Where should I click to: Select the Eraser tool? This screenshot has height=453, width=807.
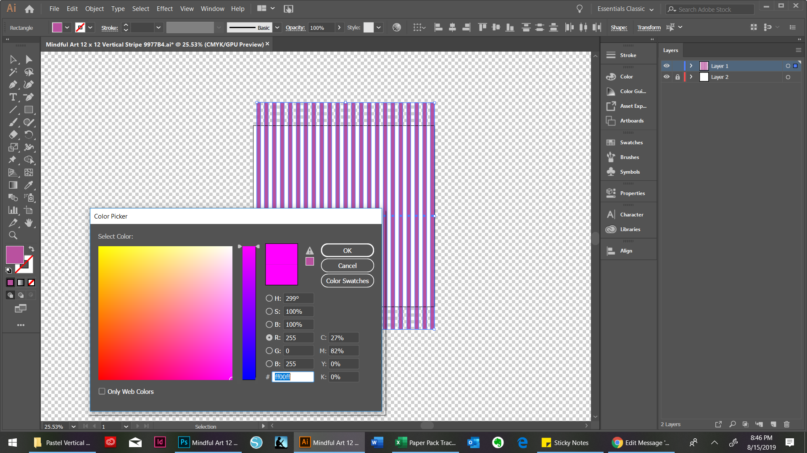pyautogui.click(x=13, y=135)
